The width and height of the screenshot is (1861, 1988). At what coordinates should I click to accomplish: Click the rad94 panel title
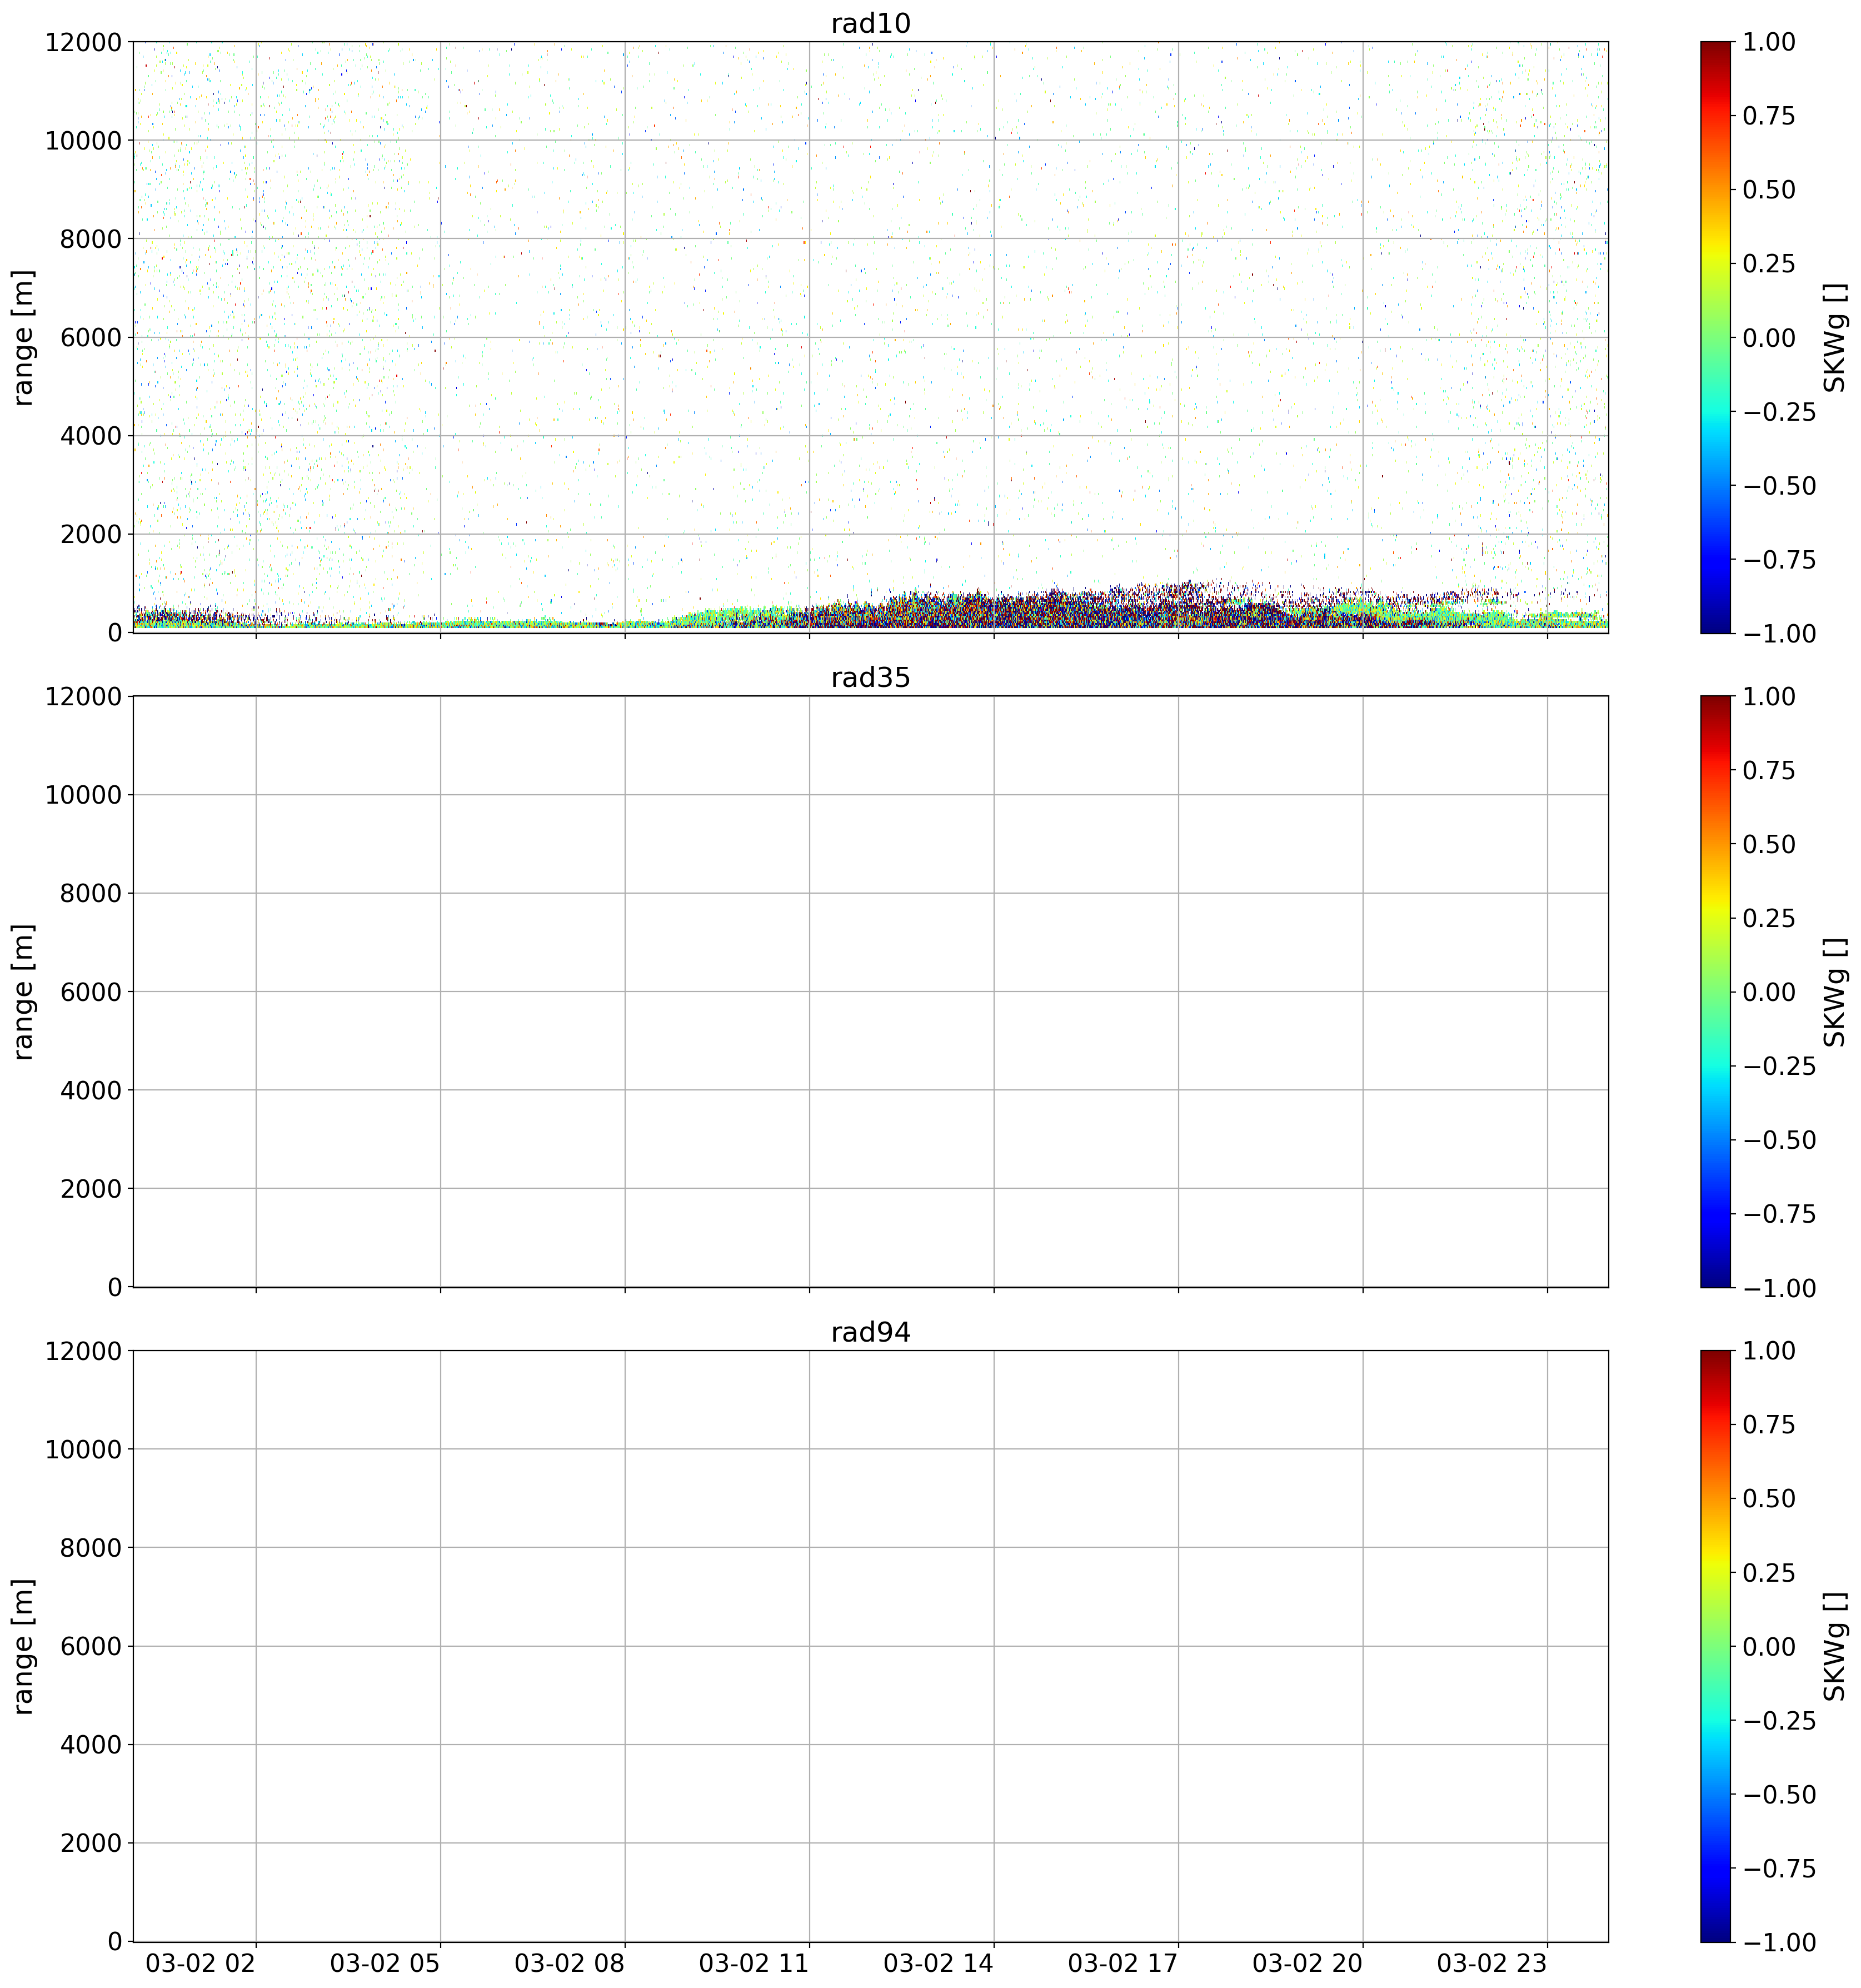point(870,1332)
